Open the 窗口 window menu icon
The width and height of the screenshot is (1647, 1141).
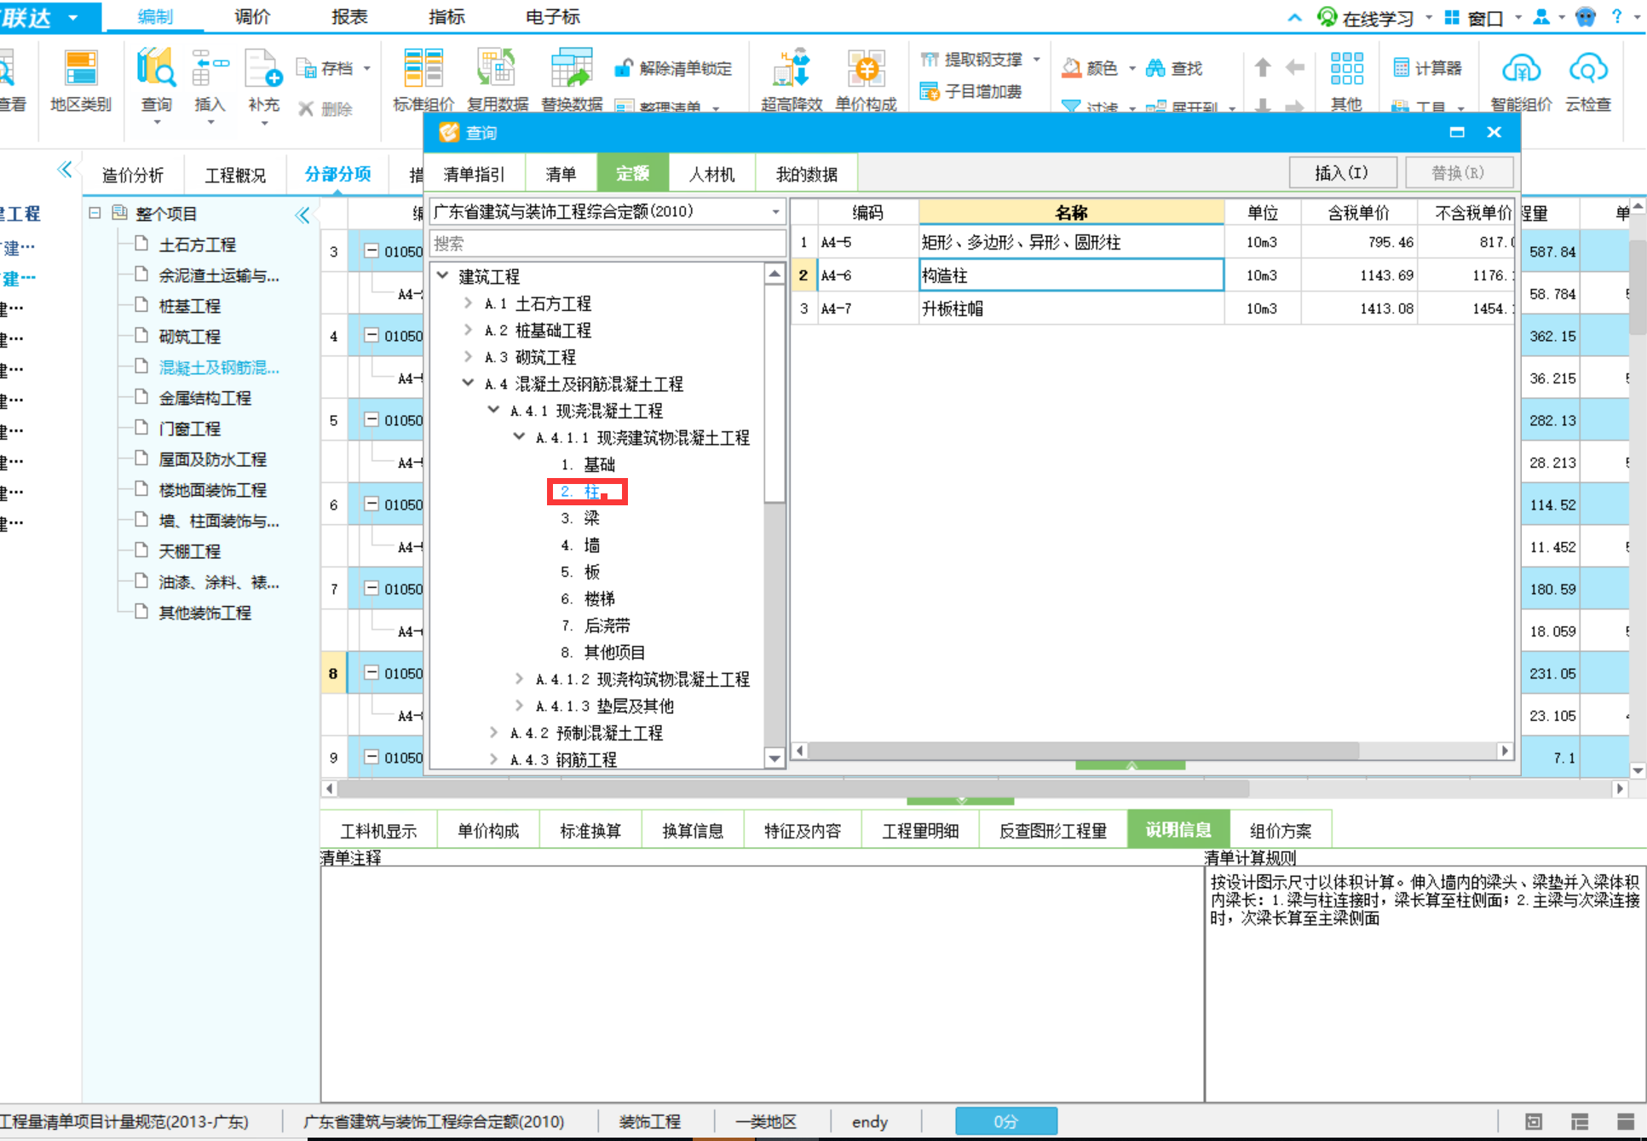(x=1453, y=17)
